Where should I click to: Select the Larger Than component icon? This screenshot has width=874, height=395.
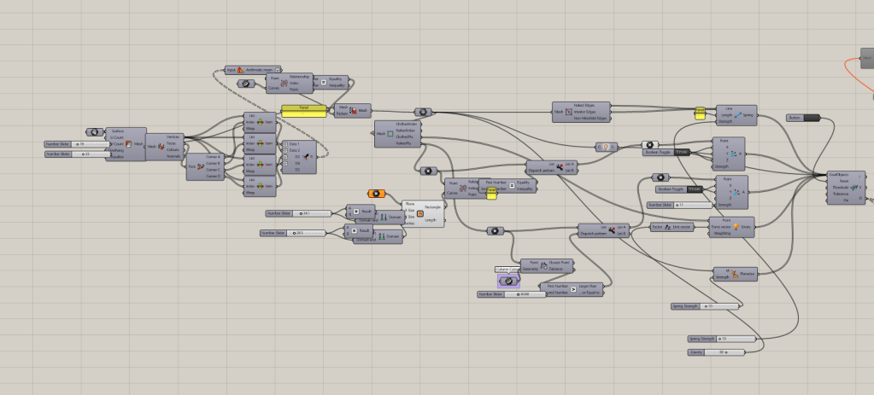click(575, 290)
